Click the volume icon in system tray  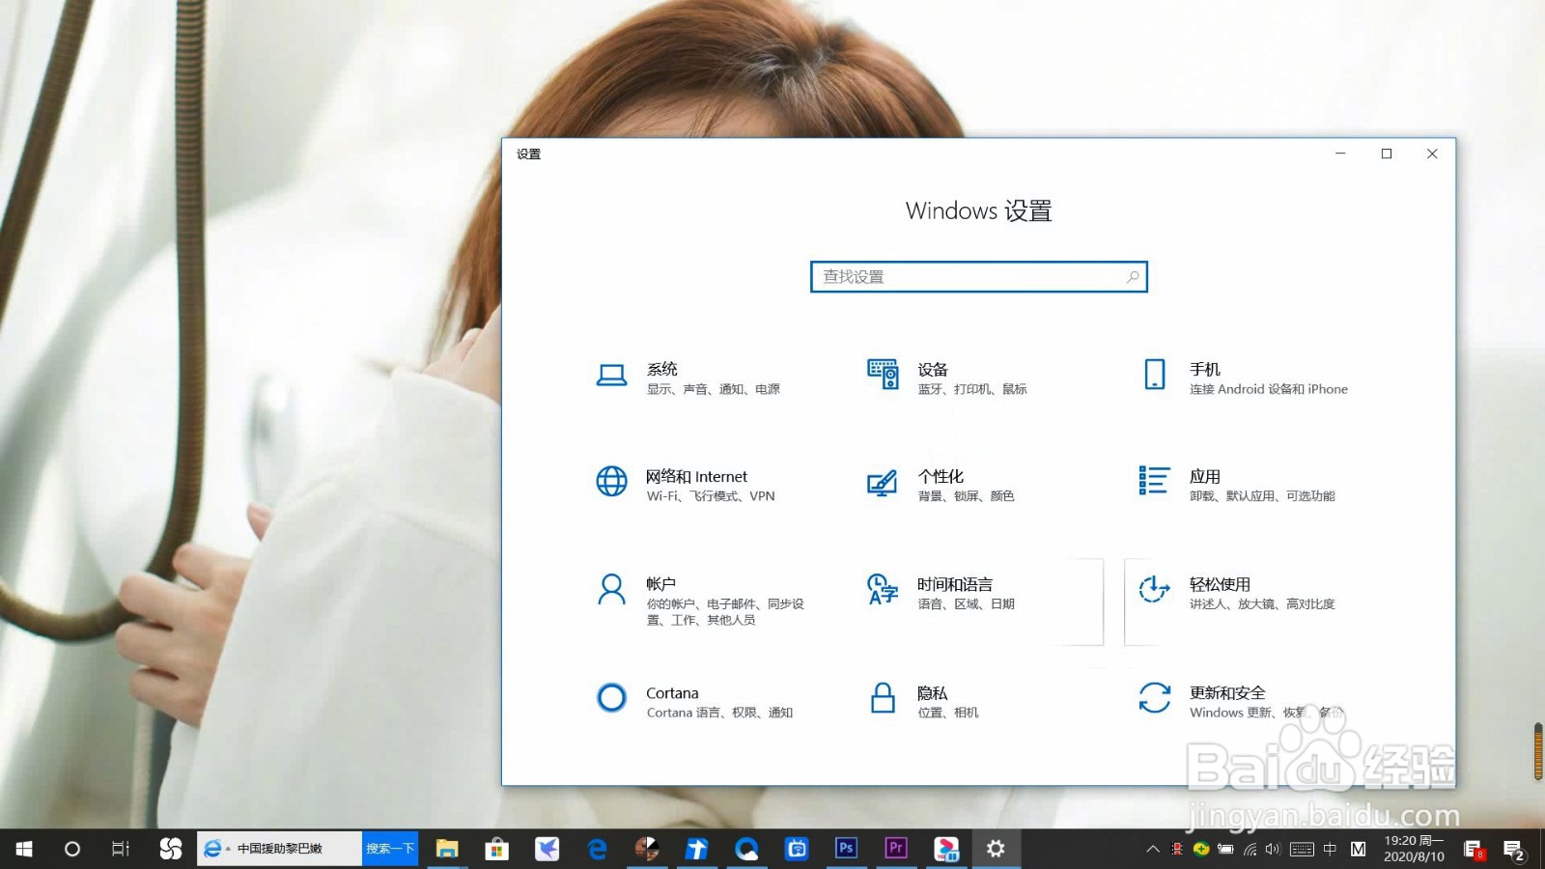click(1272, 850)
